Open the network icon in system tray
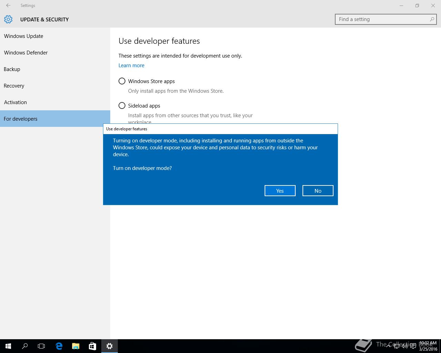The width and height of the screenshot is (441, 353). coord(397,346)
